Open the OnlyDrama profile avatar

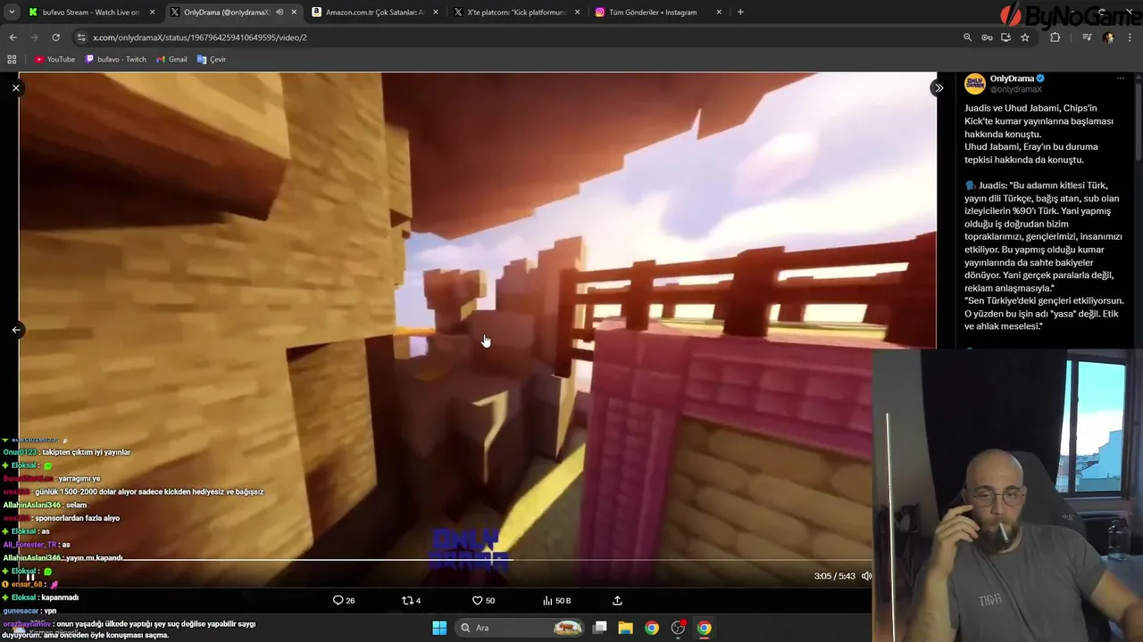point(975,84)
